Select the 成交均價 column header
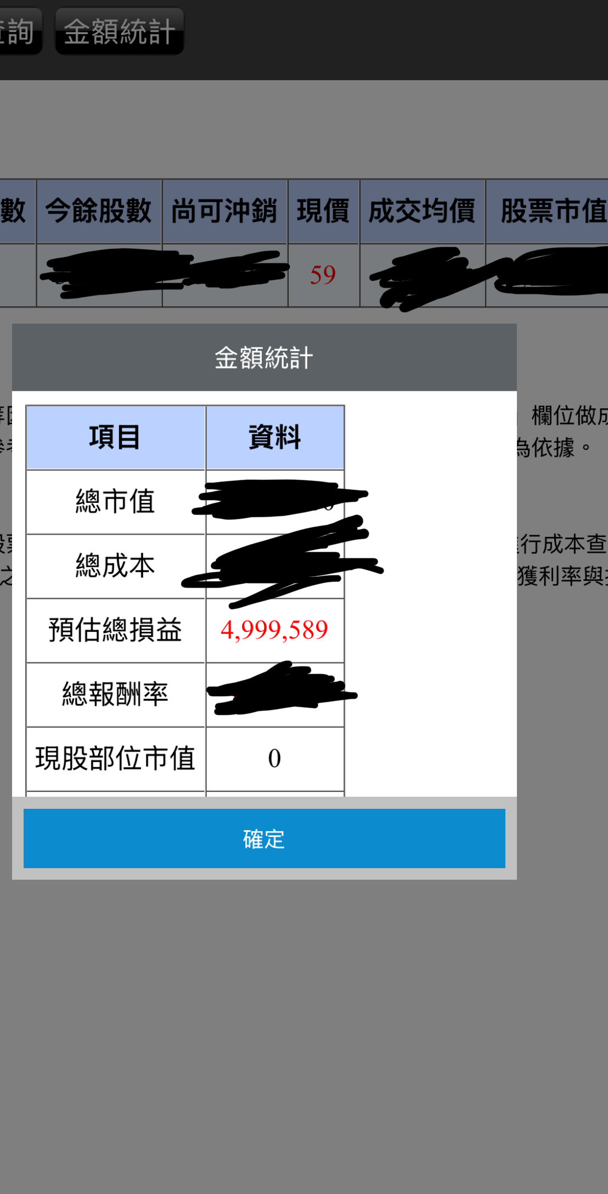 pyautogui.click(x=423, y=212)
